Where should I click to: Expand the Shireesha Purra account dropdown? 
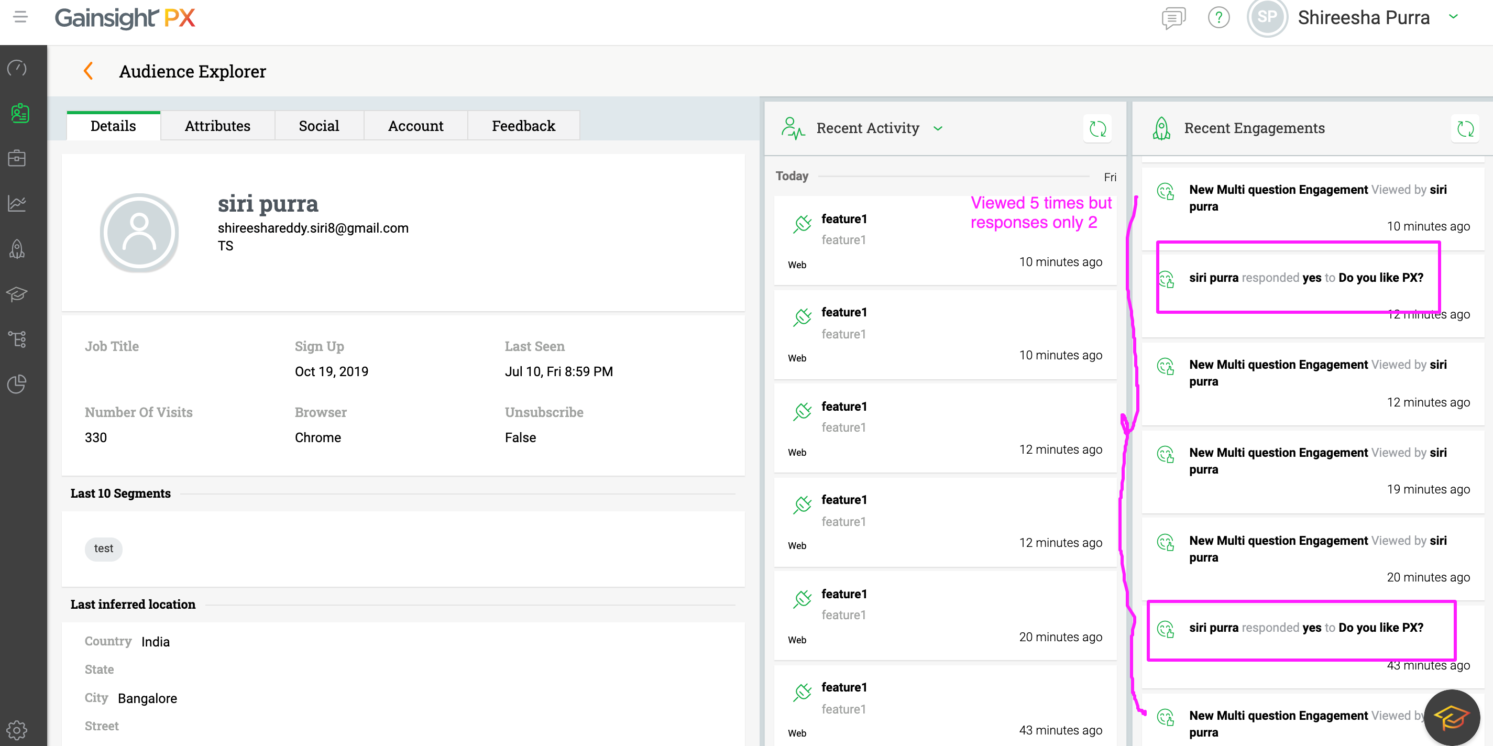[1453, 17]
